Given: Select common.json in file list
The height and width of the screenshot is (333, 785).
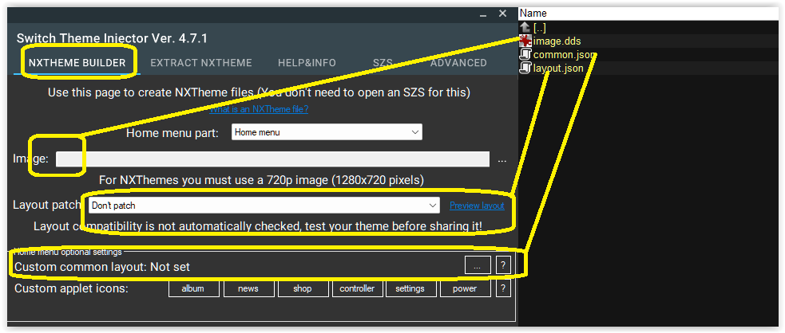Looking at the screenshot, I should point(565,55).
